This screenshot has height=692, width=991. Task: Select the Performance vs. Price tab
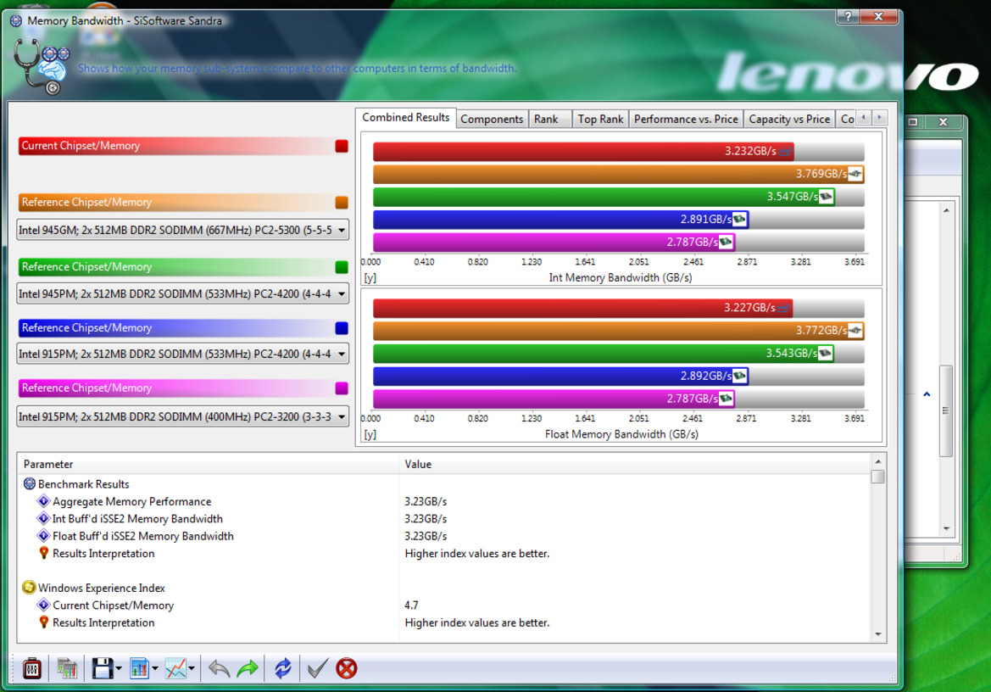[x=686, y=119]
